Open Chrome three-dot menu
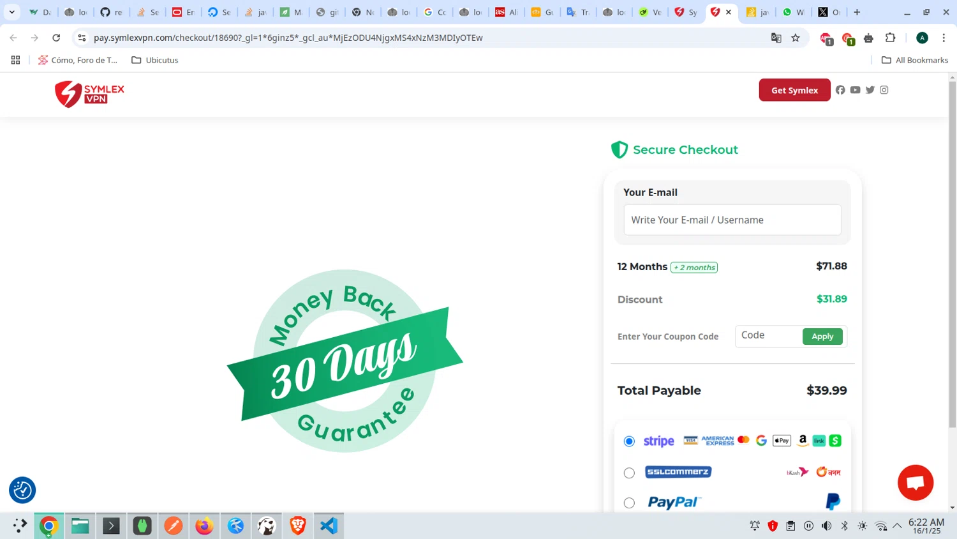The height and width of the screenshot is (539, 957). click(x=944, y=38)
